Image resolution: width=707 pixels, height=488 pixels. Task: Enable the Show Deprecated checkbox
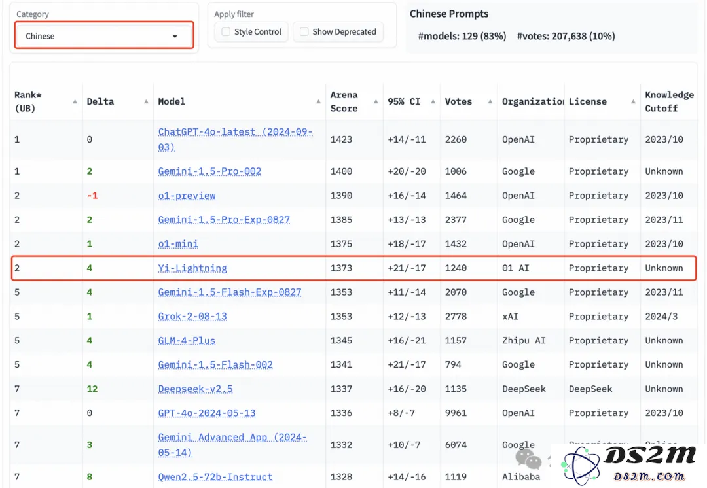click(304, 31)
